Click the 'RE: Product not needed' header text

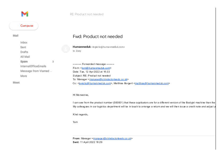point(87,14)
